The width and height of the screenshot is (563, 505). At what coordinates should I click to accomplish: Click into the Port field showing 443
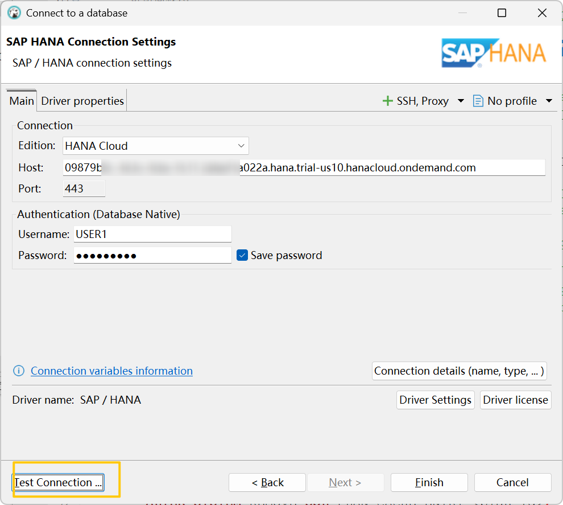84,188
